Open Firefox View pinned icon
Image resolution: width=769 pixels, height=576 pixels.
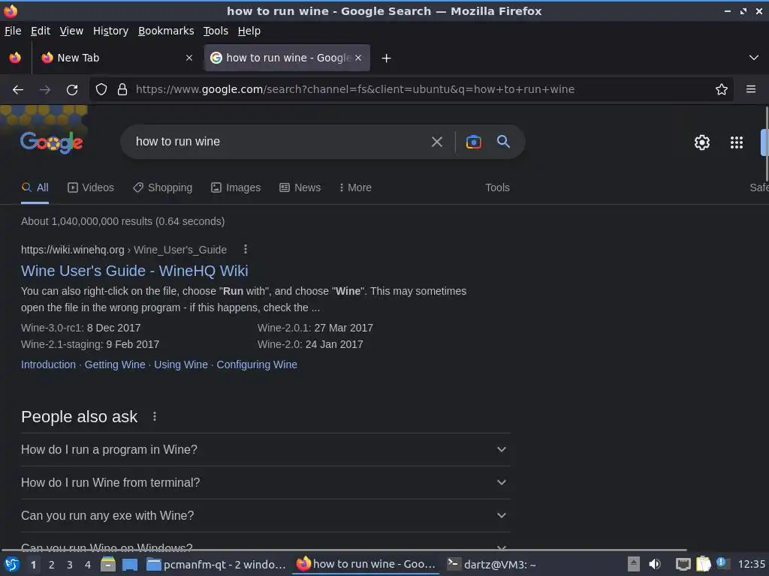[15, 58]
